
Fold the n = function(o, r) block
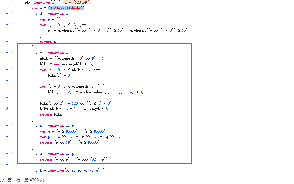coord(12,126)
